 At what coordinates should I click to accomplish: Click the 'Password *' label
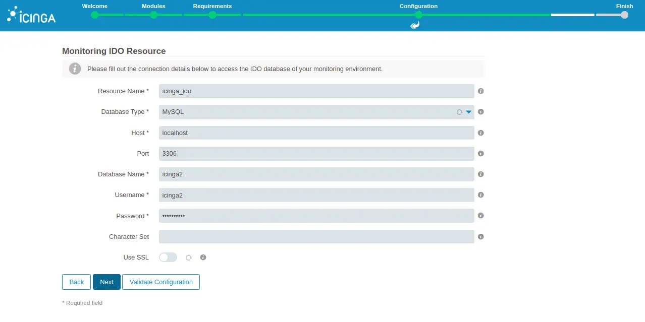133,216
